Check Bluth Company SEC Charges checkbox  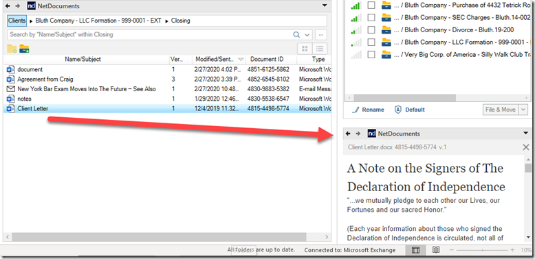[371, 18]
